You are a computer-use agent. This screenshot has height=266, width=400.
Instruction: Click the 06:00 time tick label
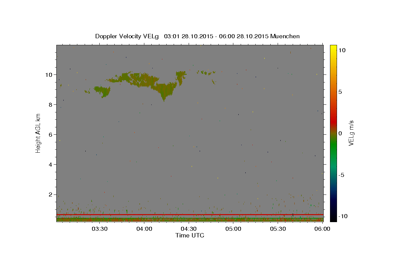click(x=322, y=229)
